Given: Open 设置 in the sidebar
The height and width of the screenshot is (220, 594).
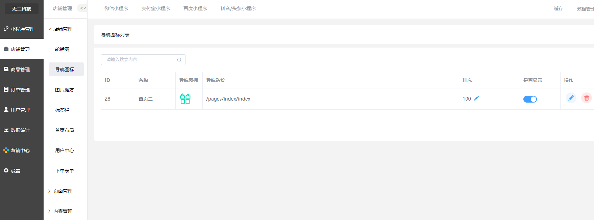Looking at the screenshot, I should click(x=22, y=171).
